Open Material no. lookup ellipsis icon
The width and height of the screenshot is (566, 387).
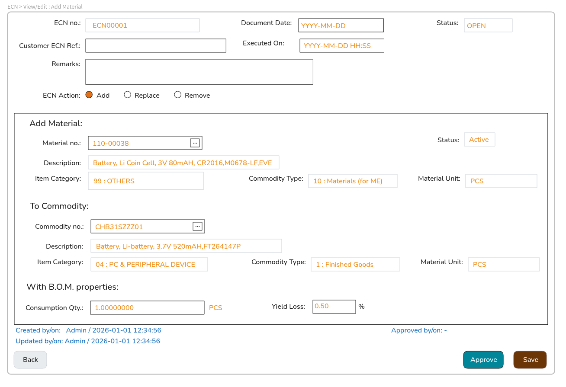[195, 143]
